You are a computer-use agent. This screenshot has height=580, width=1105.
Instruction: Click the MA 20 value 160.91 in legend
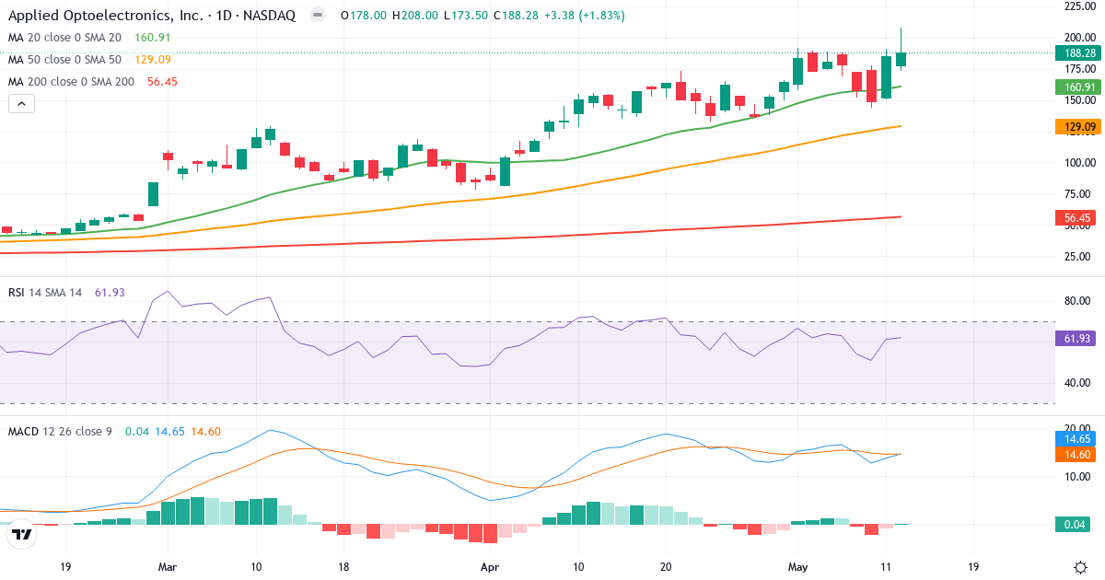click(x=154, y=38)
